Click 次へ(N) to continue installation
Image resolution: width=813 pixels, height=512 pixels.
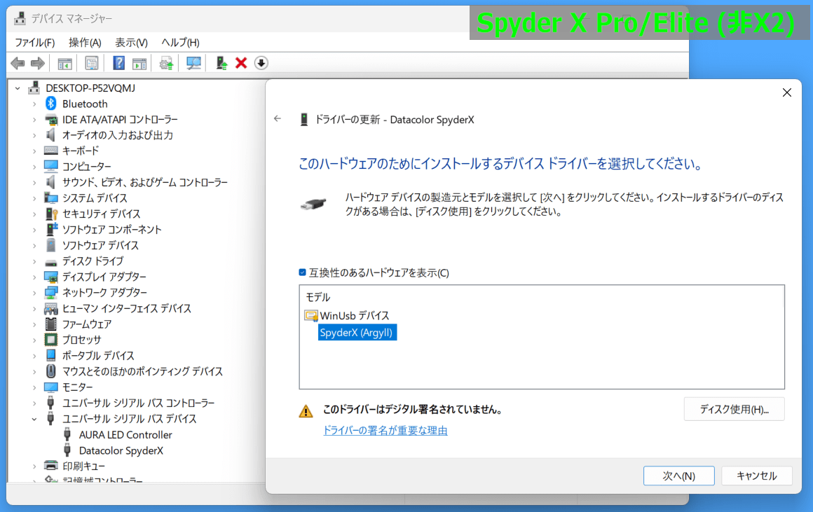coord(678,476)
